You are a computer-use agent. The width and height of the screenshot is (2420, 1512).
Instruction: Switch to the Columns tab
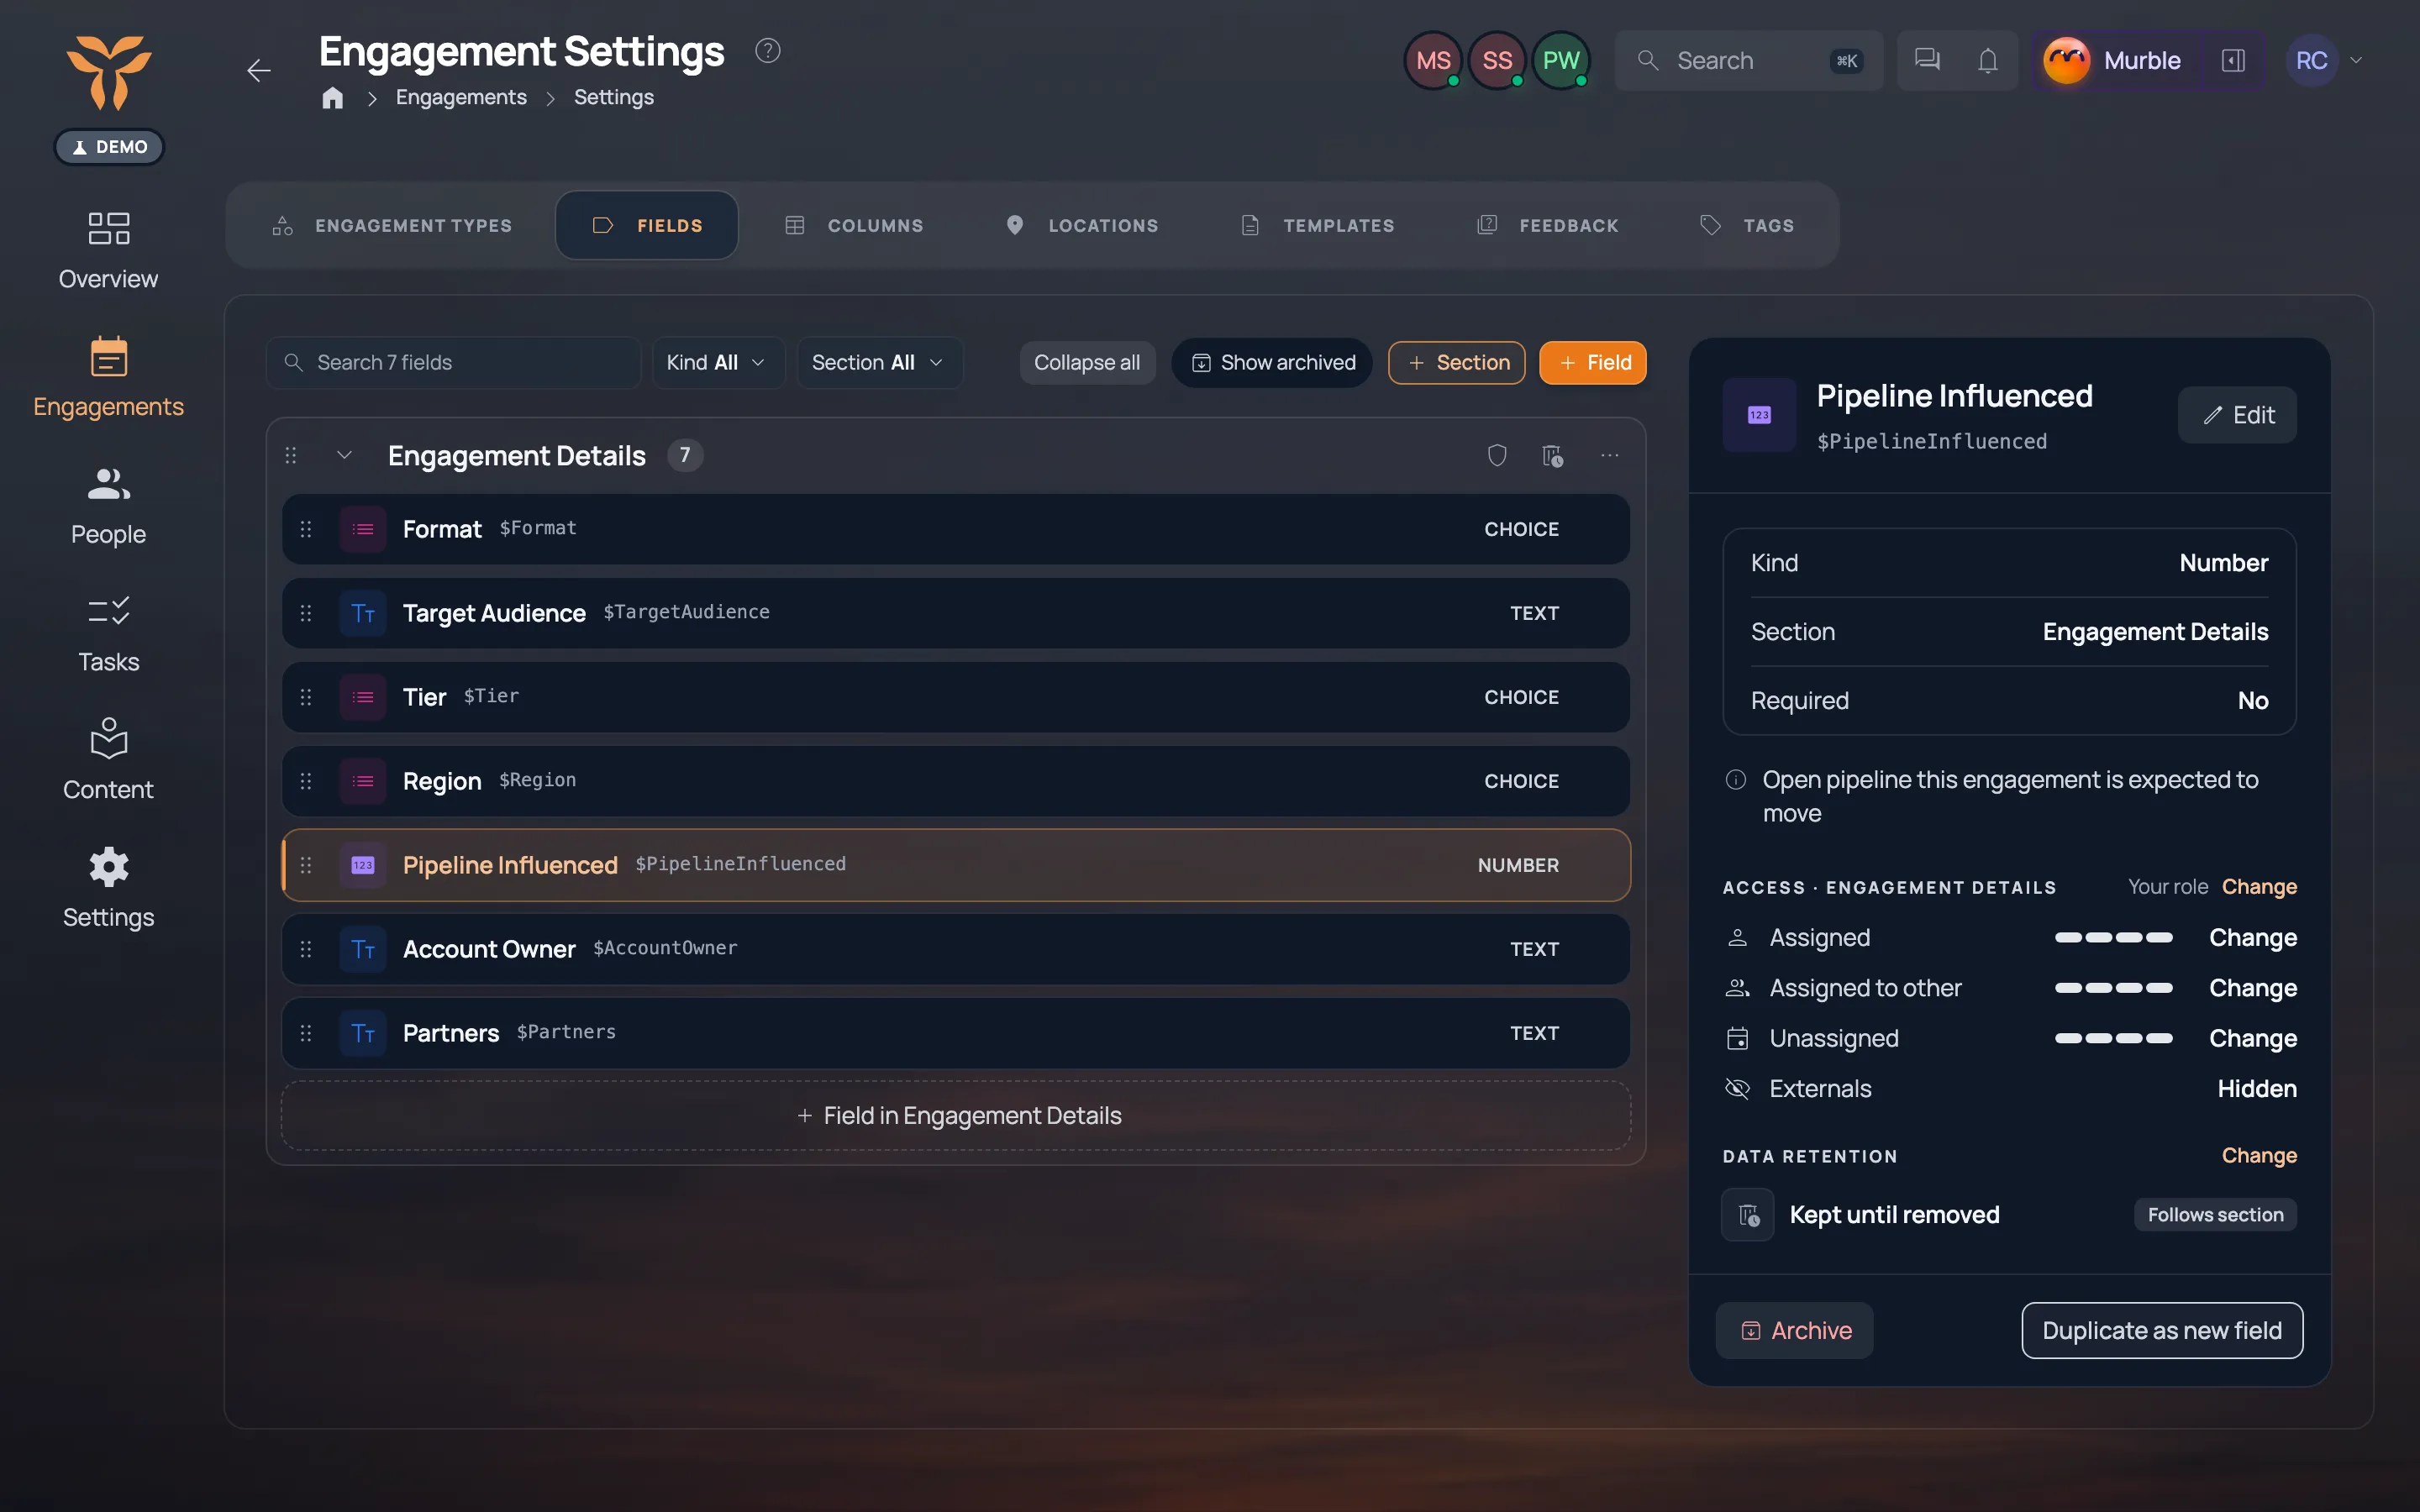point(854,225)
